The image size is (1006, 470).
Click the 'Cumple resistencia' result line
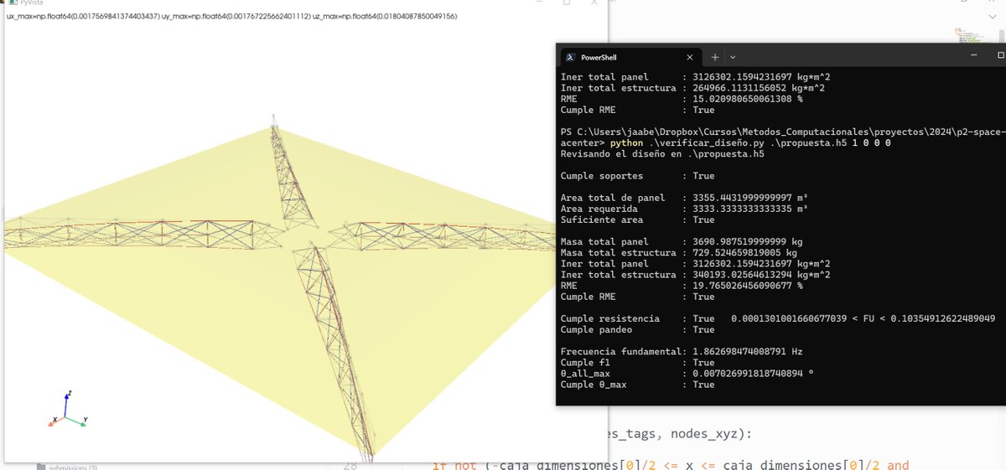tap(777, 319)
